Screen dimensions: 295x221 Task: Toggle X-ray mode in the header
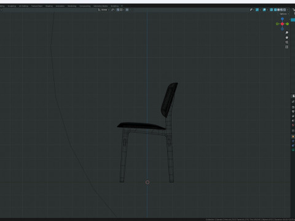[272, 10]
